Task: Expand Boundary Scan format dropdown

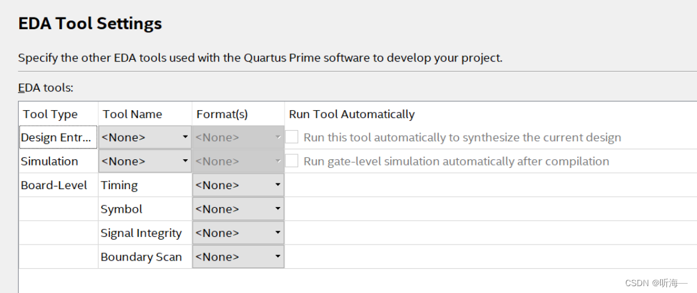Action: click(x=238, y=257)
